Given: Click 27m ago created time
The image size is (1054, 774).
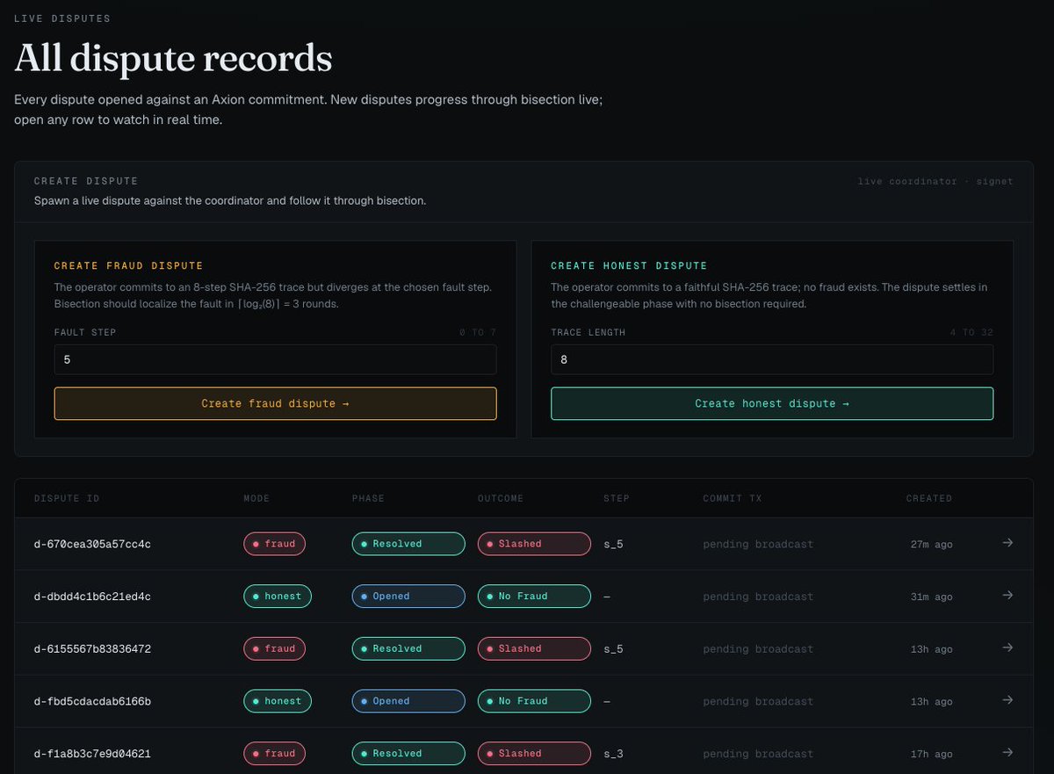Looking at the screenshot, I should pyautogui.click(x=931, y=544).
